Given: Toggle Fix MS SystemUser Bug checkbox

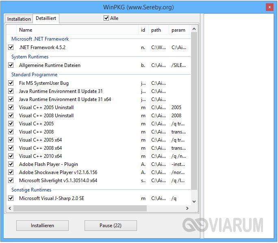Looking at the screenshot, I should 11,83.
